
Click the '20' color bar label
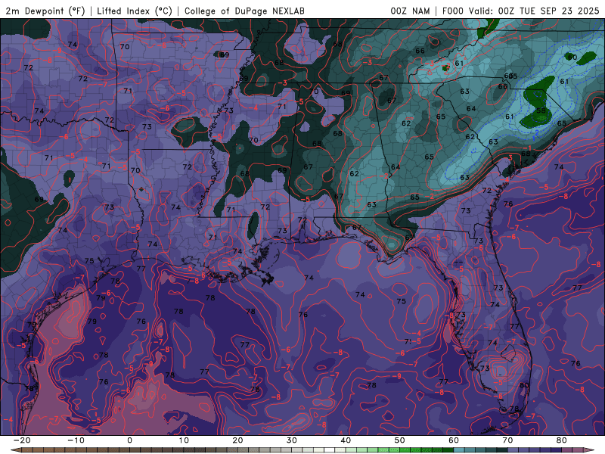tap(237, 440)
